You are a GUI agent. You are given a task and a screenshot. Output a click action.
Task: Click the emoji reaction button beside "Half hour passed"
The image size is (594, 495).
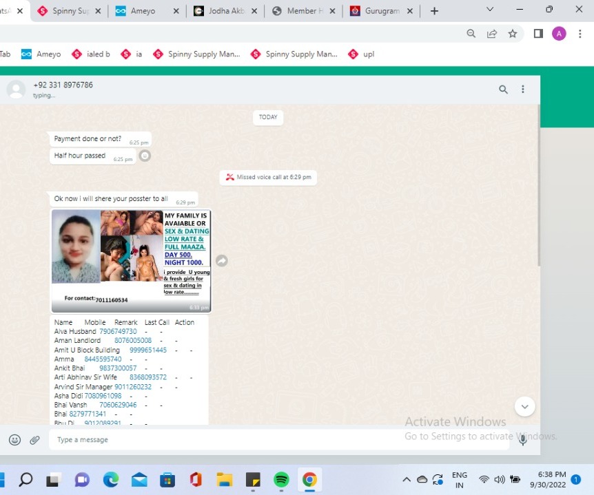(145, 156)
